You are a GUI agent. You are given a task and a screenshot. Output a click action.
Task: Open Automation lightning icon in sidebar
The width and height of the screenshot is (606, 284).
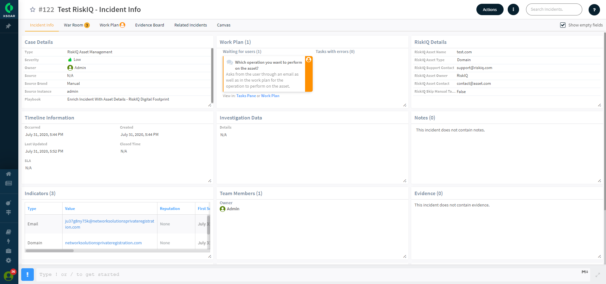[x=9, y=241]
